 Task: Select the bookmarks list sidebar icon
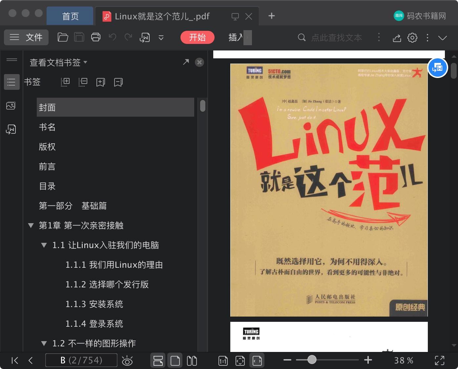click(11, 82)
